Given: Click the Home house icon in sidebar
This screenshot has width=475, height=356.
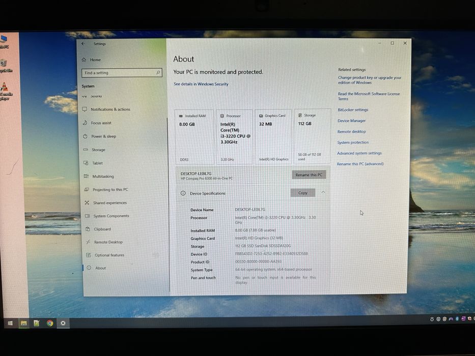Looking at the screenshot, I should 84,60.
